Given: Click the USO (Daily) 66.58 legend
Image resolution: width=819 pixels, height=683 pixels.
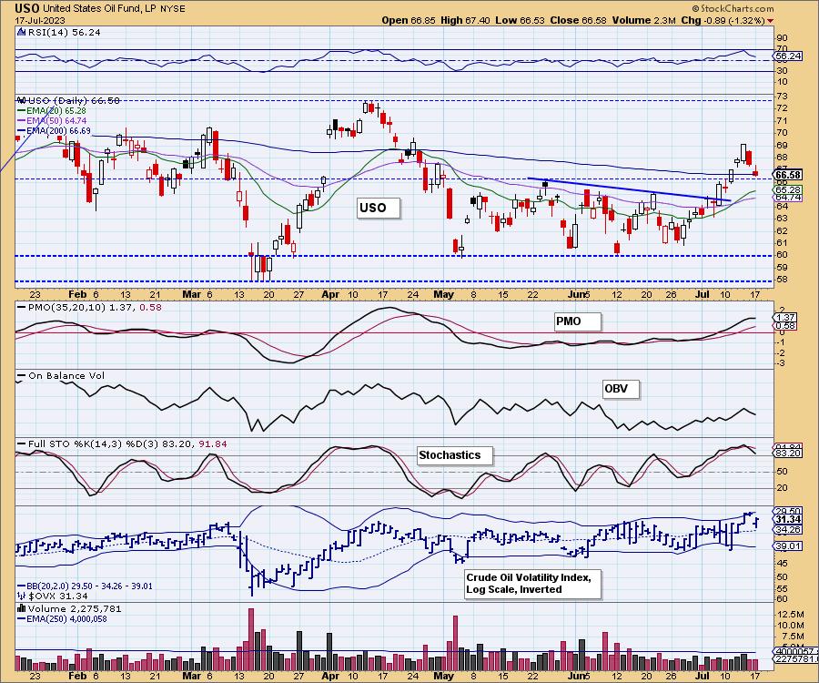Looking at the screenshot, I should click(x=68, y=100).
